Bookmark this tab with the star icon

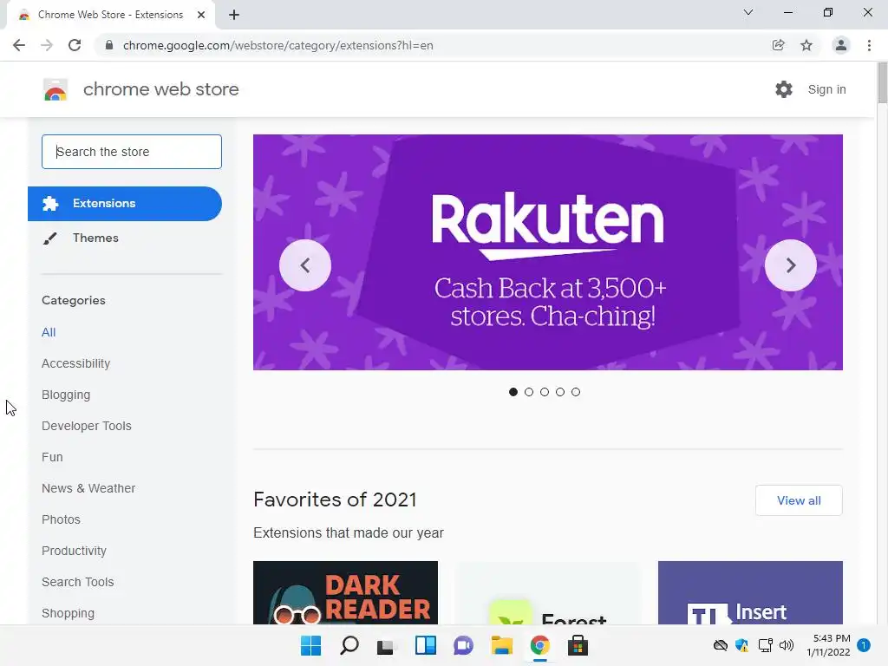[x=806, y=45]
